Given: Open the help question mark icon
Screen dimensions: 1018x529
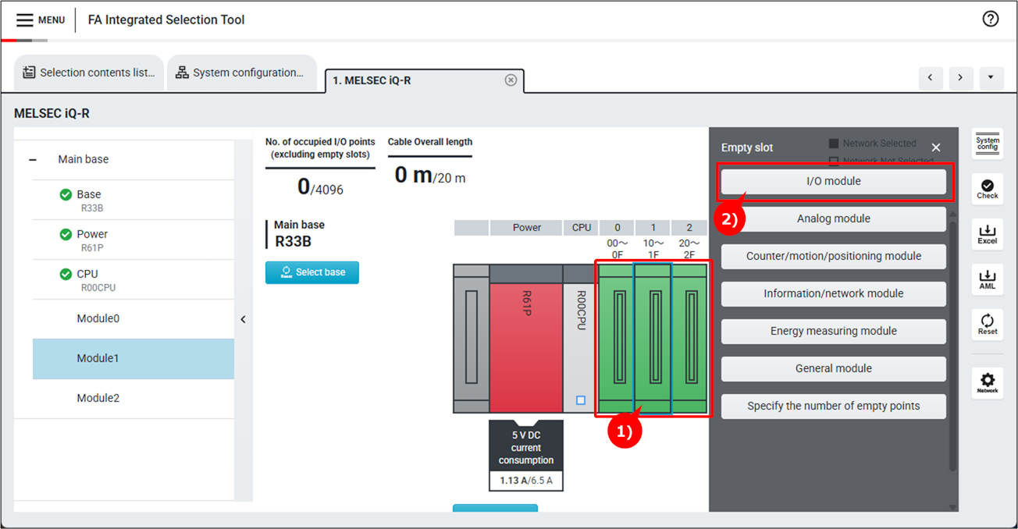Looking at the screenshot, I should (991, 20).
